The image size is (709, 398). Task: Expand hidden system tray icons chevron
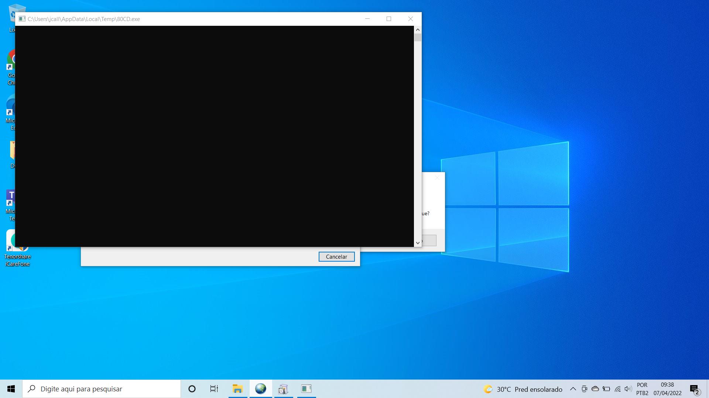coord(573,389)
